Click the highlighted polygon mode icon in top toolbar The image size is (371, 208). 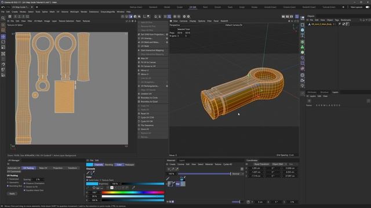tap(131, 17)
